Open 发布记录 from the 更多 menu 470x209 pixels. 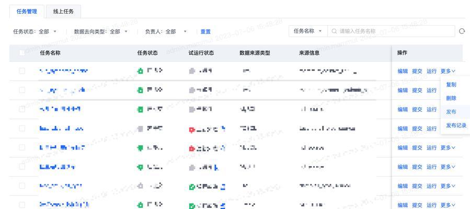tap(456, 125)
